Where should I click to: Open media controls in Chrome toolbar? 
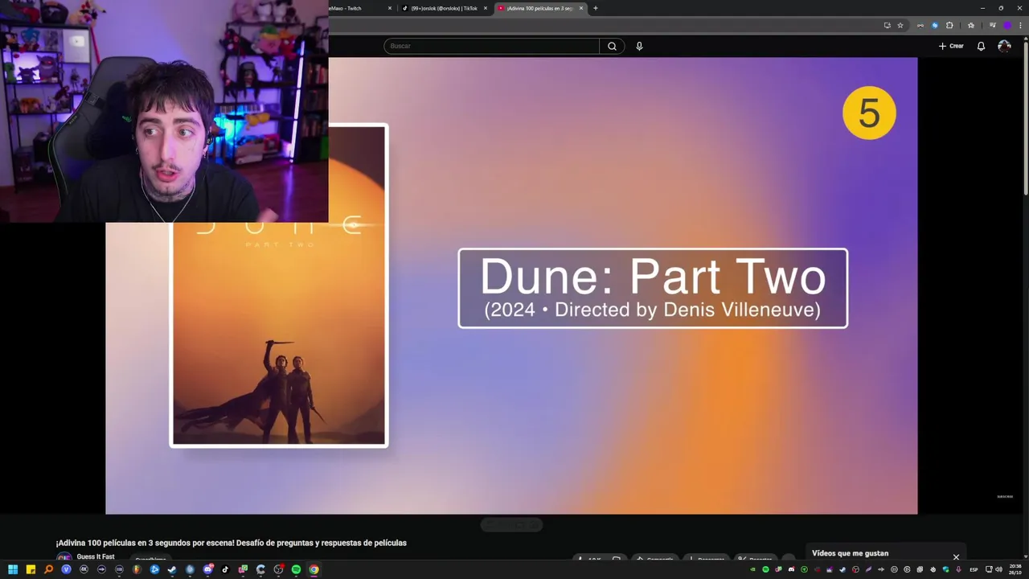tap(993, 25)
